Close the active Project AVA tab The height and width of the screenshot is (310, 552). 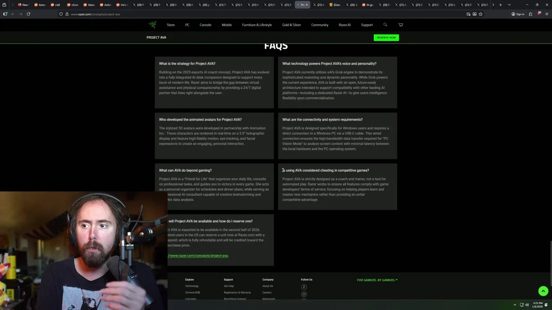click(x=307, y=5)
